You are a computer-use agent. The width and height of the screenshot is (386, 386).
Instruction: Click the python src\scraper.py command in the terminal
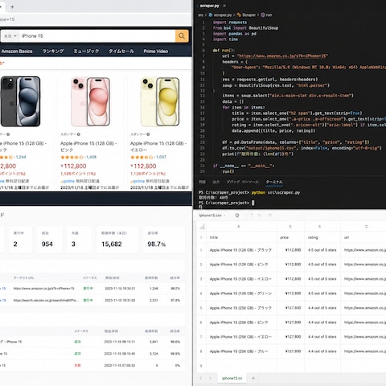[x=276, y=192]
